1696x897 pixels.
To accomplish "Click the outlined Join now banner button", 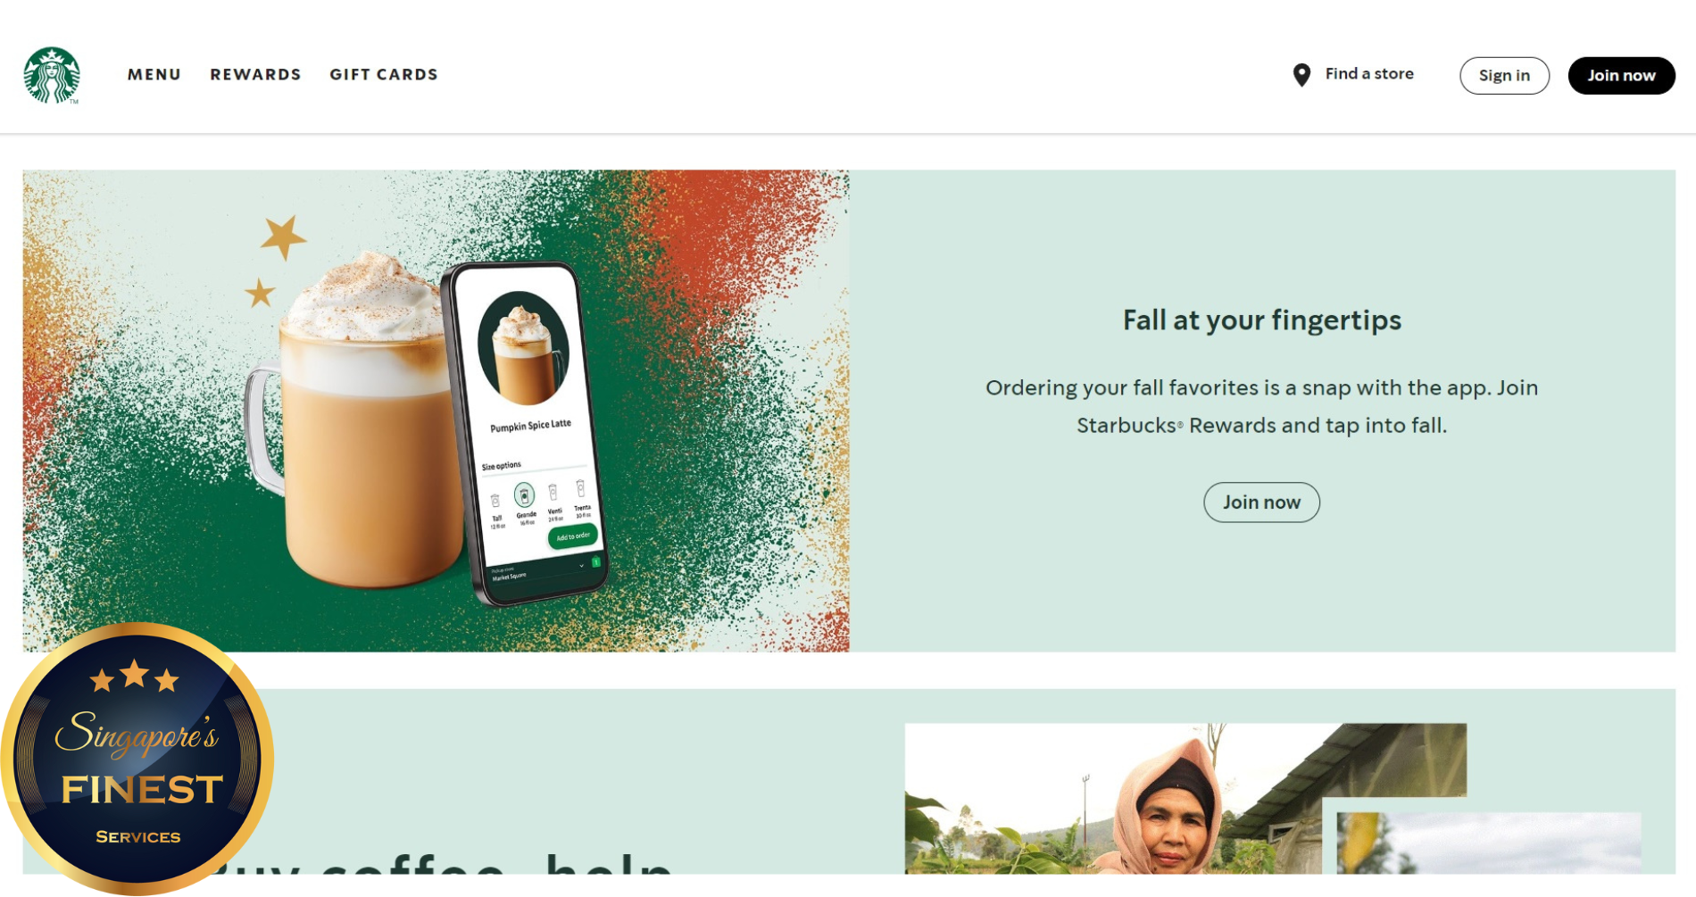I will 1261,502.
